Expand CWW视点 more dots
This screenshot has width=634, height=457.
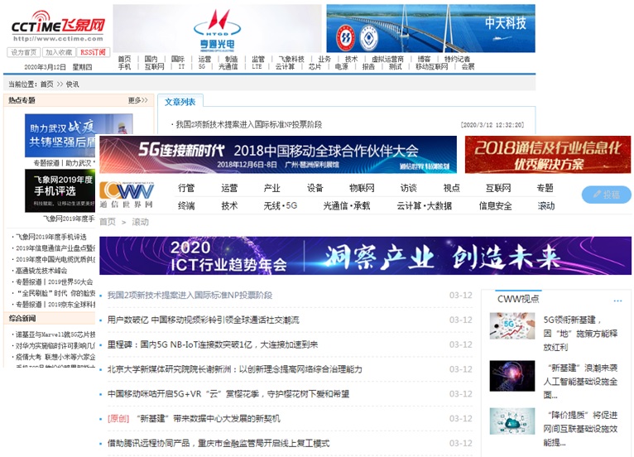pos(617,301)
